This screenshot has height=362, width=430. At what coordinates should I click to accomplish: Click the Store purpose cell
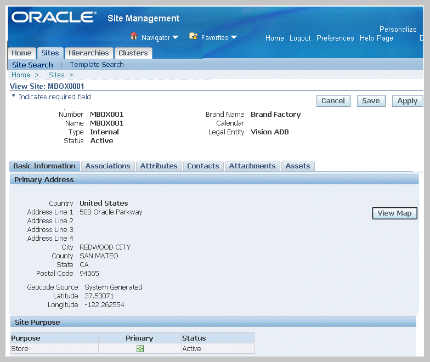point(54,349)
